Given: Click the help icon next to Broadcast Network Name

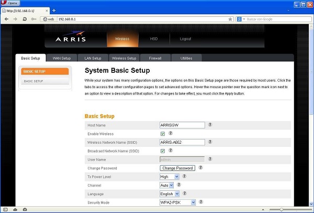Looking at the screenshot, I should 171,150.
